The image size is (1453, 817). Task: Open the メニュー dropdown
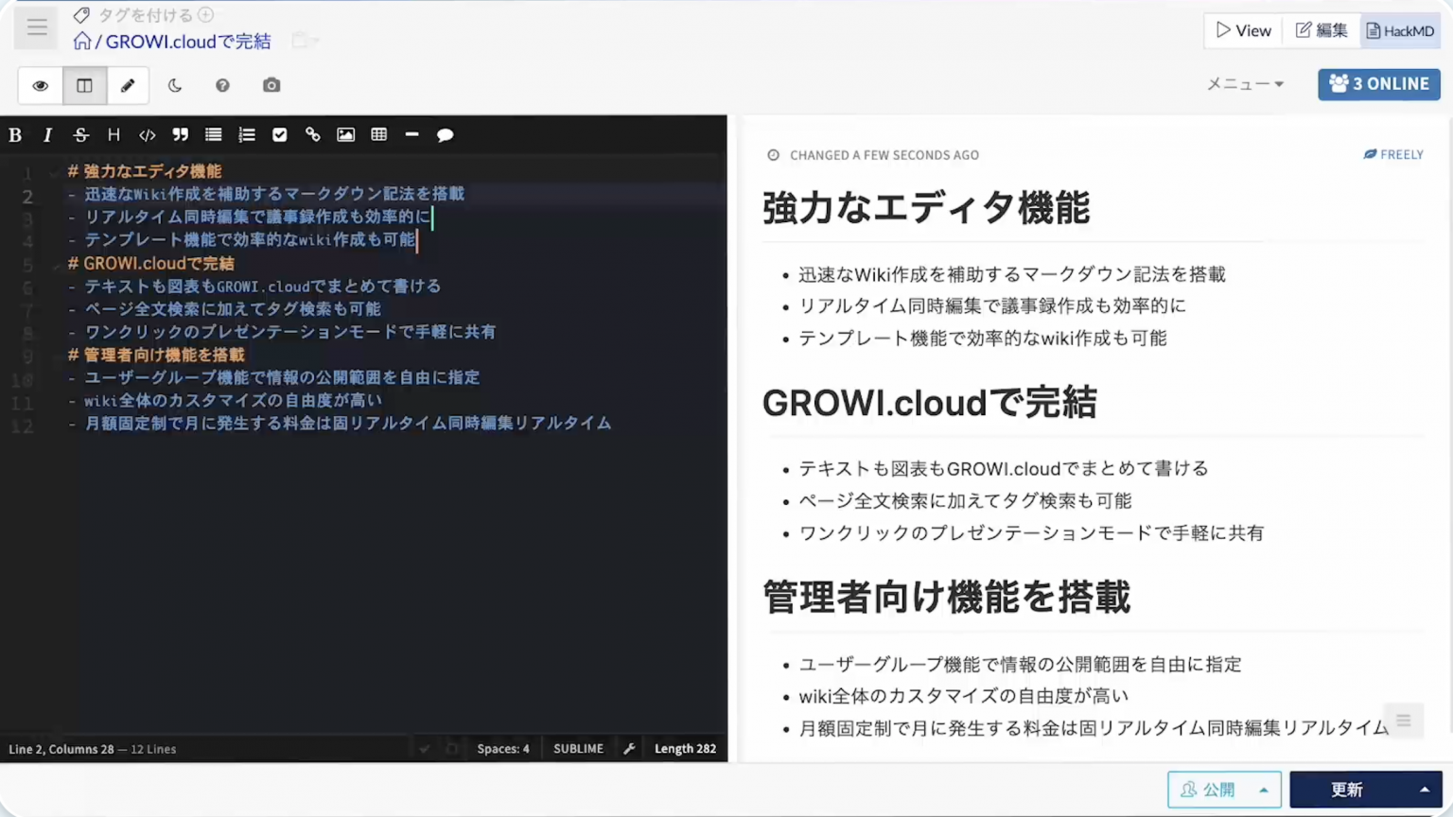click(x=1245, y=84)
